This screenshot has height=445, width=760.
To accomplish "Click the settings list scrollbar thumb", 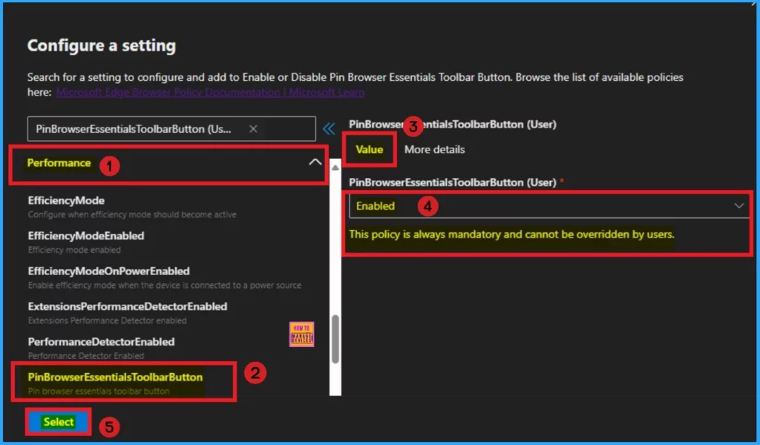I will (x=335, y=339).
